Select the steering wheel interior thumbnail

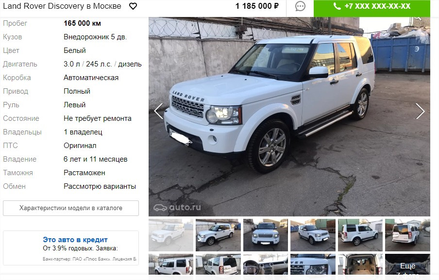tap(266, 264)
